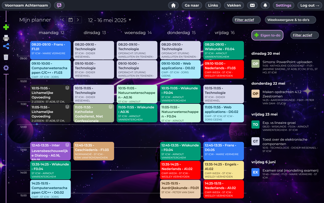The height and width of the screenshot is (203, 324).
Task: Open the Vakken menu
Action: pyautogui.click(x=234, y=5)
